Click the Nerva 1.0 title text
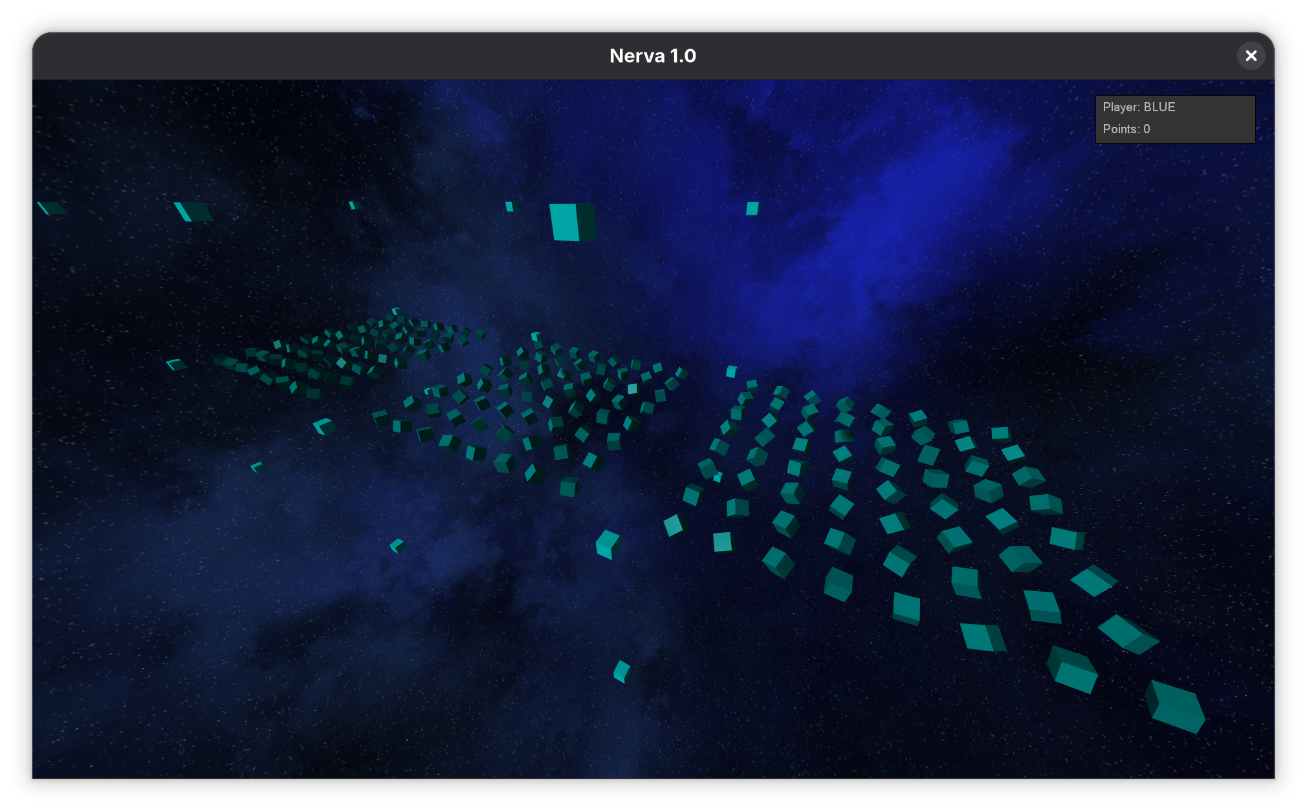The width and height of the screenshot is (1307, 811). pyautogui.click(x=652, y=56)
